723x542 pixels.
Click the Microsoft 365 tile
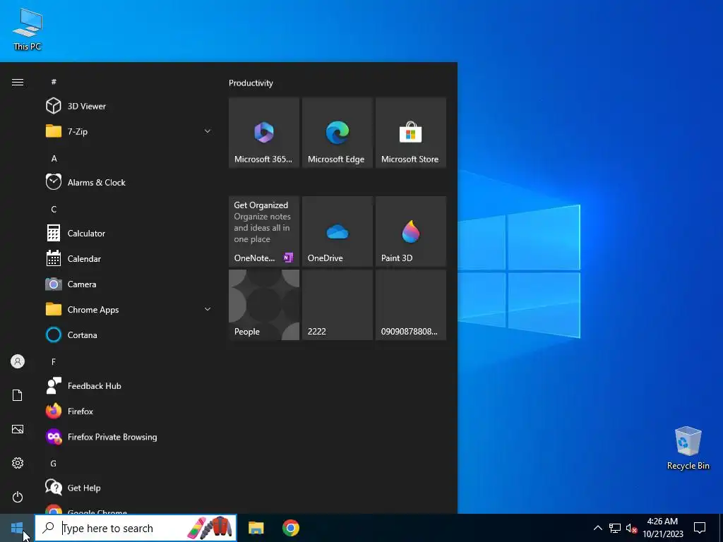(x=264, y=133)
